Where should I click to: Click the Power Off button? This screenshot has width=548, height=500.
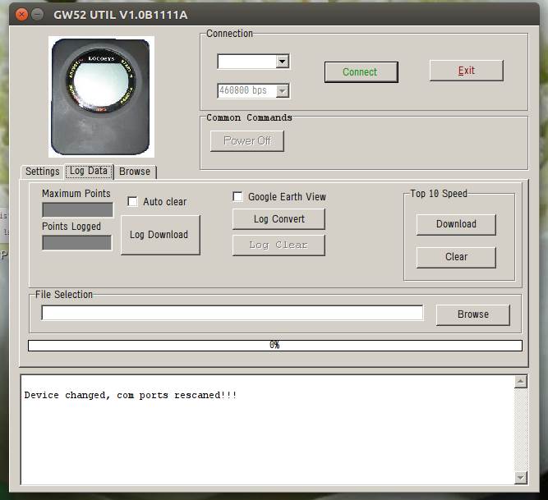(x=247, y=140)
